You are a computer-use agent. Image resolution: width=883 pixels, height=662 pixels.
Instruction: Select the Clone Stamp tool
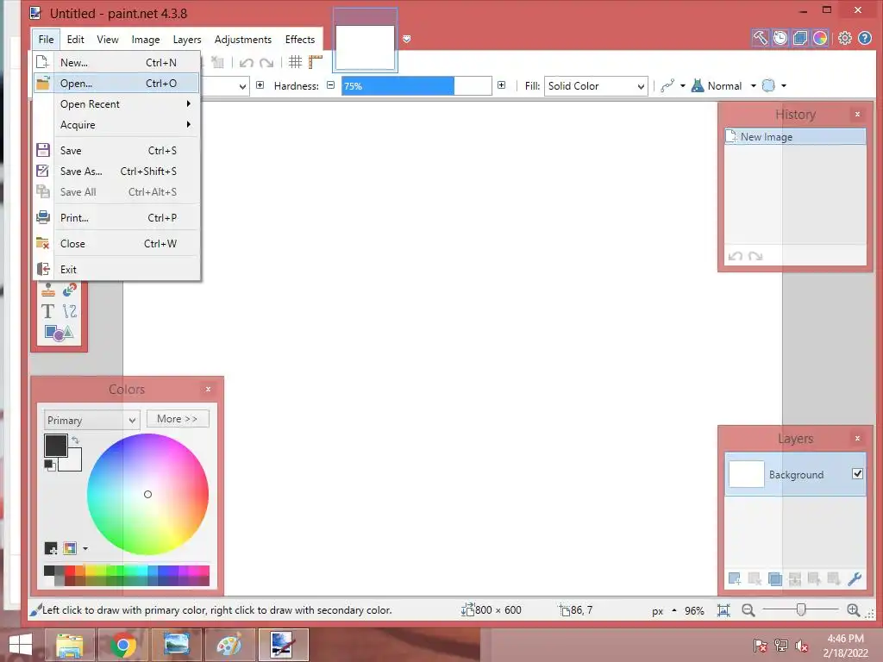(48, 290)
